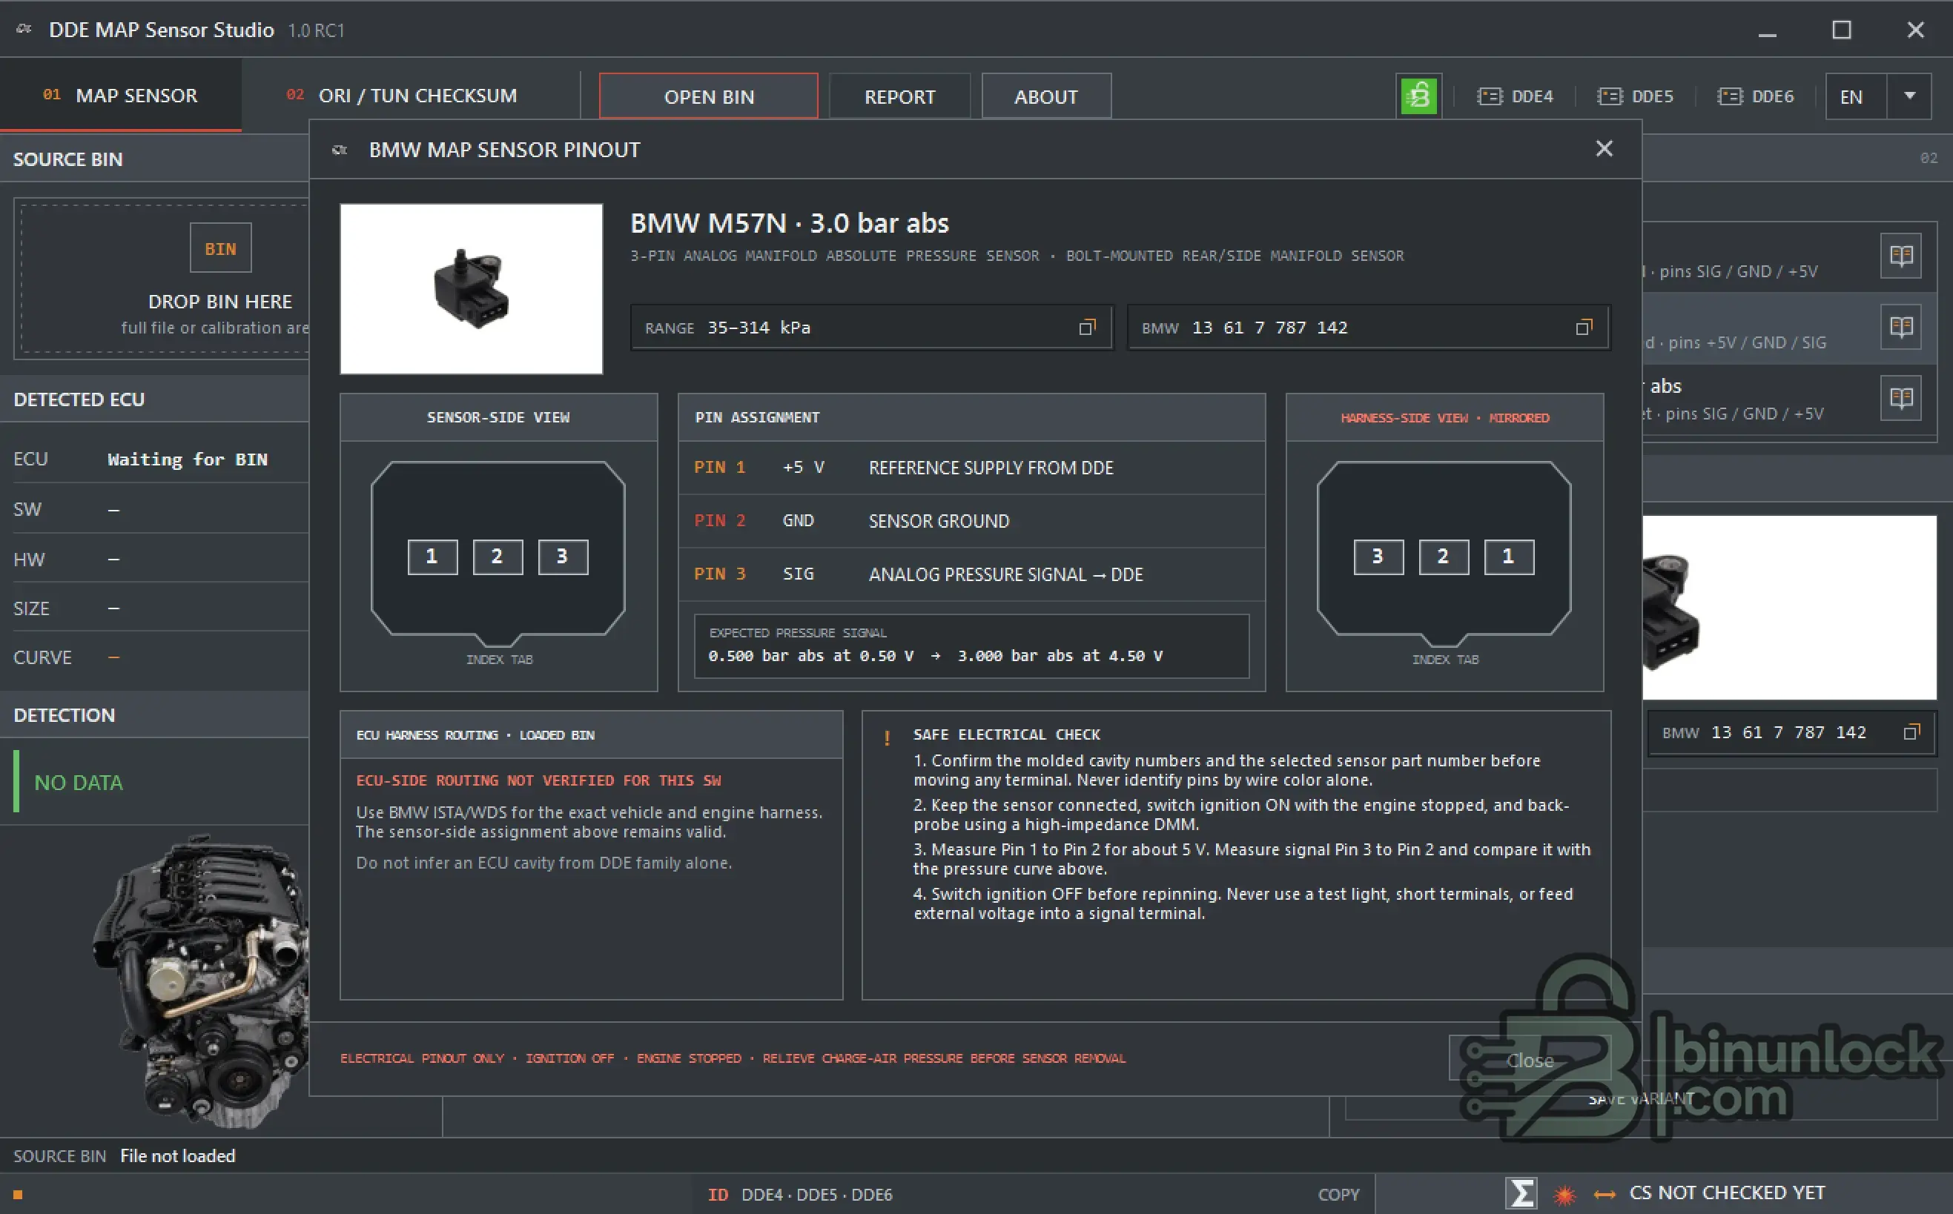Click the Close button in the pinout dialog
The image size is (1953, 1214).
[x=1529, y=1060]
